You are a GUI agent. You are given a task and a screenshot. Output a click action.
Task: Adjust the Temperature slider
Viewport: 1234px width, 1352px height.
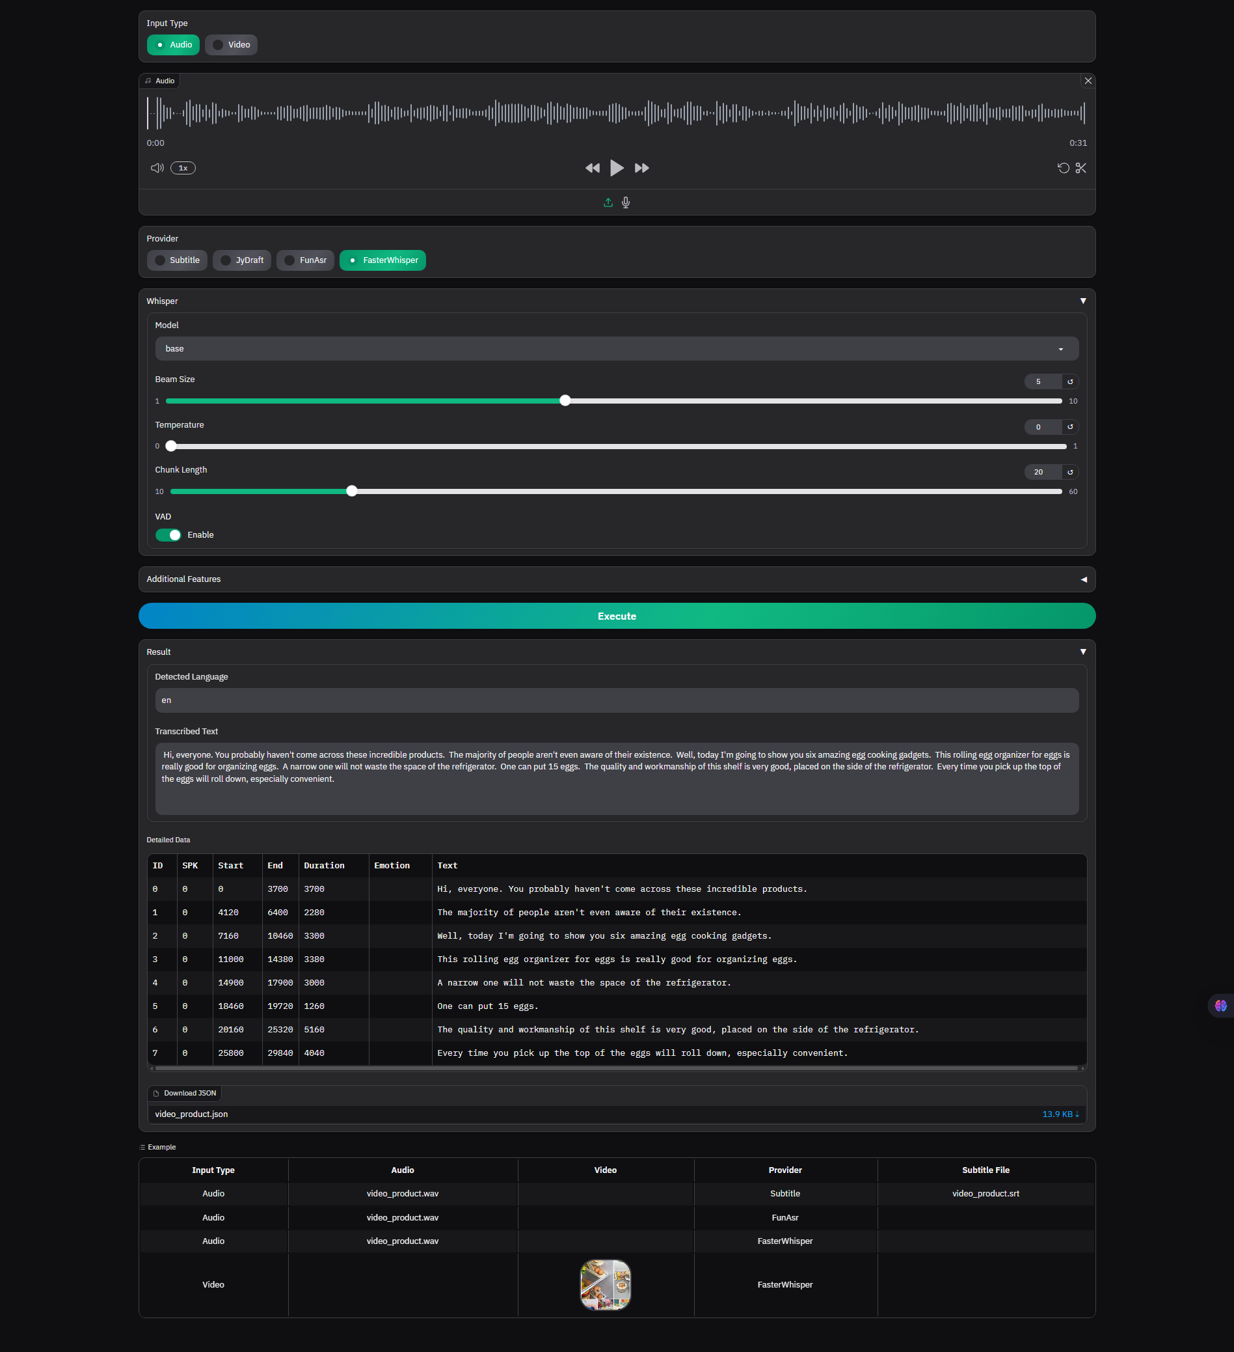tap(170, 445)
